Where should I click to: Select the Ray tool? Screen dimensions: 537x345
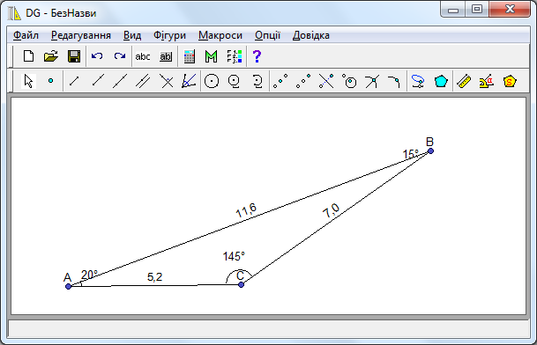click(98, 81)
